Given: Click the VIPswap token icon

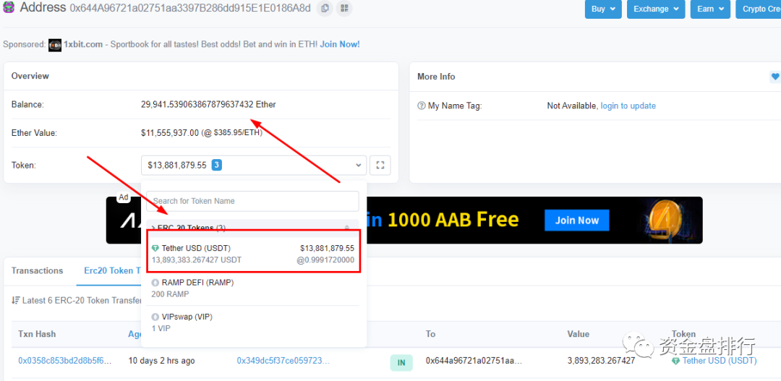Looking at the screenshot, I should pos(155,317).
